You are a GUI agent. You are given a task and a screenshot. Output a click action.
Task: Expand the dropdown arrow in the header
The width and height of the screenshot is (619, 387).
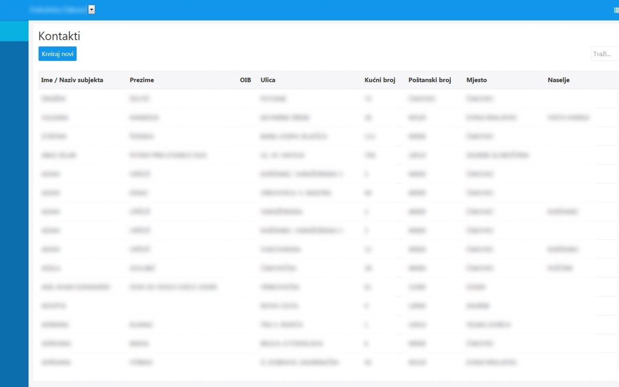91,10
